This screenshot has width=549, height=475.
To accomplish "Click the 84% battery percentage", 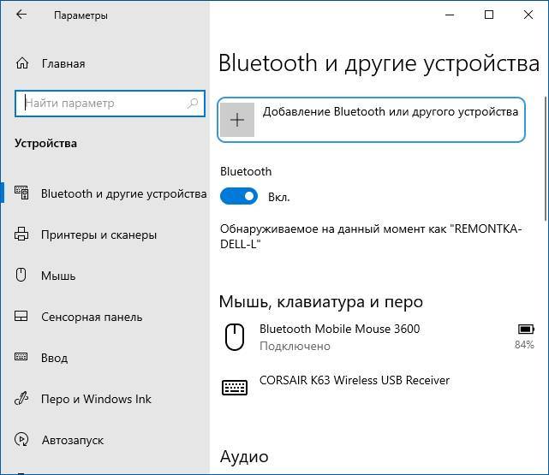I will point(524,345).
